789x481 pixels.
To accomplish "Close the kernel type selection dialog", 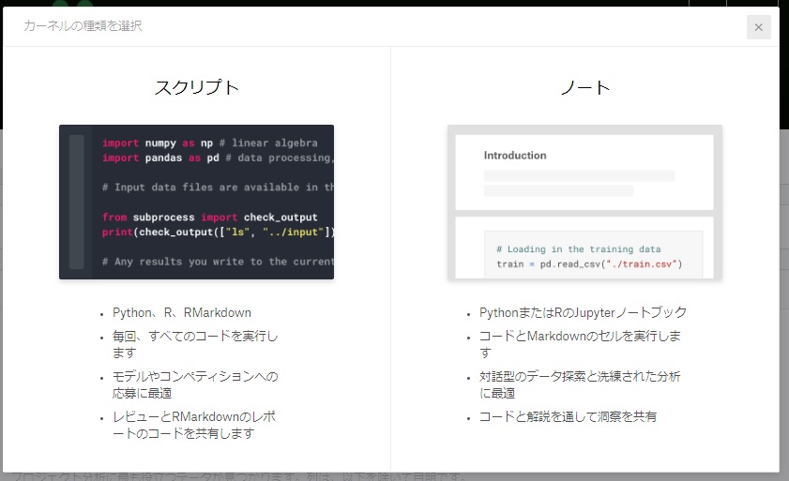I will [758, 27].
